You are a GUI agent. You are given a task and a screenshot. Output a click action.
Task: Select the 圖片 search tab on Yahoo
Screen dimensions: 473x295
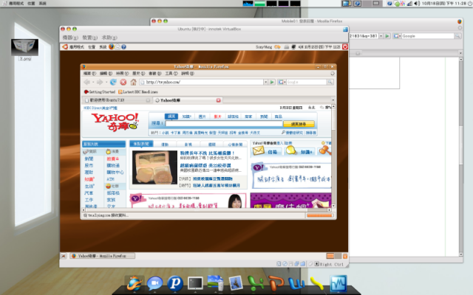[202, 117]
